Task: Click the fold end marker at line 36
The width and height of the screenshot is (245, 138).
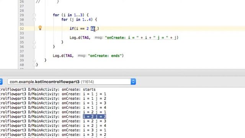Action: coord(34,47)
